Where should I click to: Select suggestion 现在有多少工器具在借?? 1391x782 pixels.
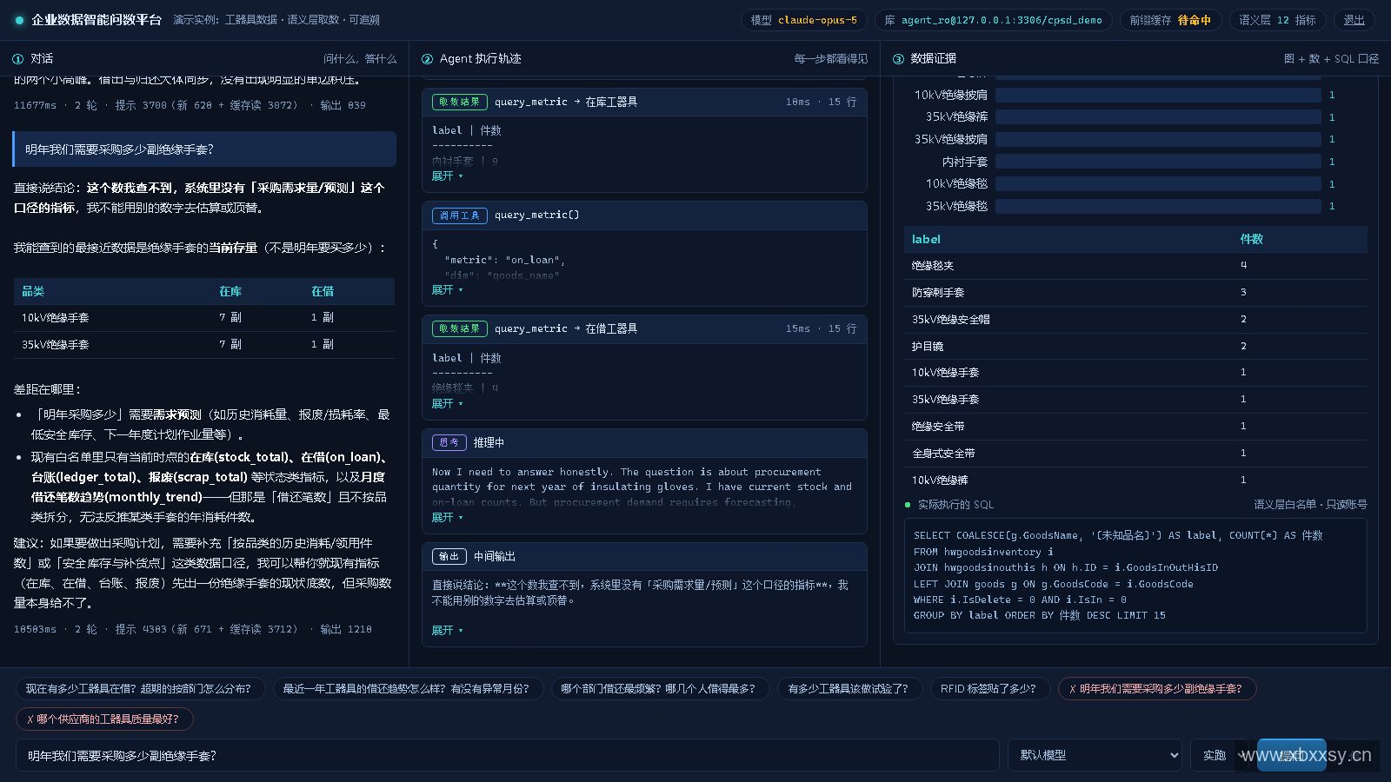[x=139, y=689]
